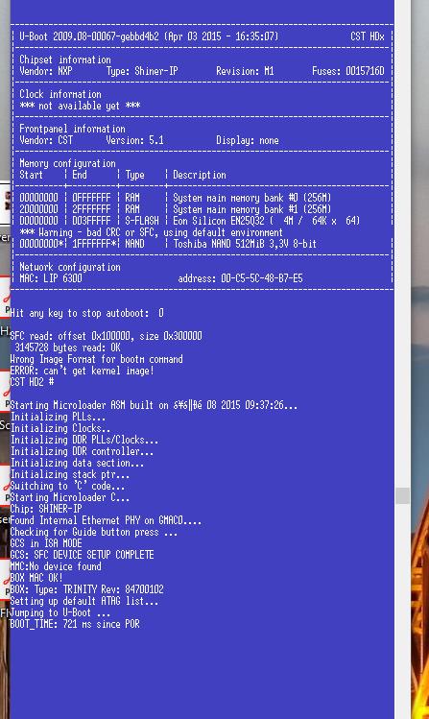
Task: Click 'Version: 5.1' text
Action: point(134,140)
